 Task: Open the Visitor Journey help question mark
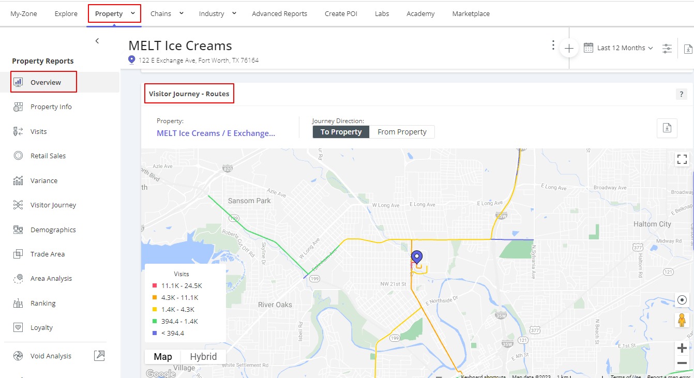pyautogui.click(x=681, y=94)
